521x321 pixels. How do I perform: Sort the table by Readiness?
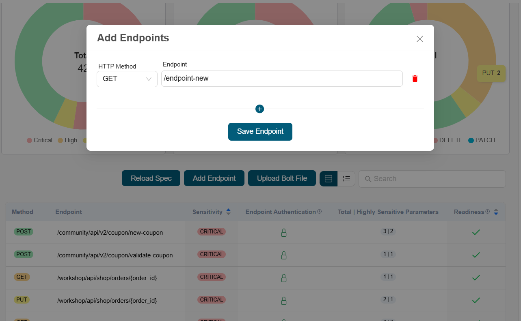coord(495,211)
